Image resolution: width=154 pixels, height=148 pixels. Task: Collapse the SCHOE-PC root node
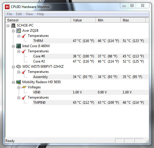8,26
